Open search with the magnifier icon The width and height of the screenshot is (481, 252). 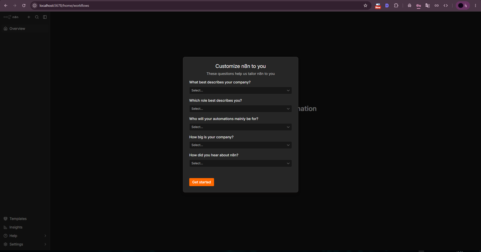coord(37,17)
